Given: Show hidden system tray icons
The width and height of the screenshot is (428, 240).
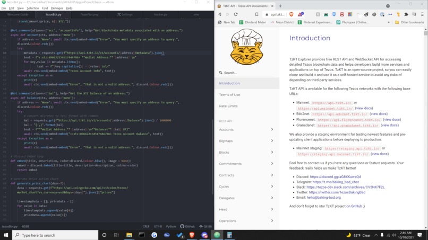Looking at the screenshot, I should tap(376, 235).
